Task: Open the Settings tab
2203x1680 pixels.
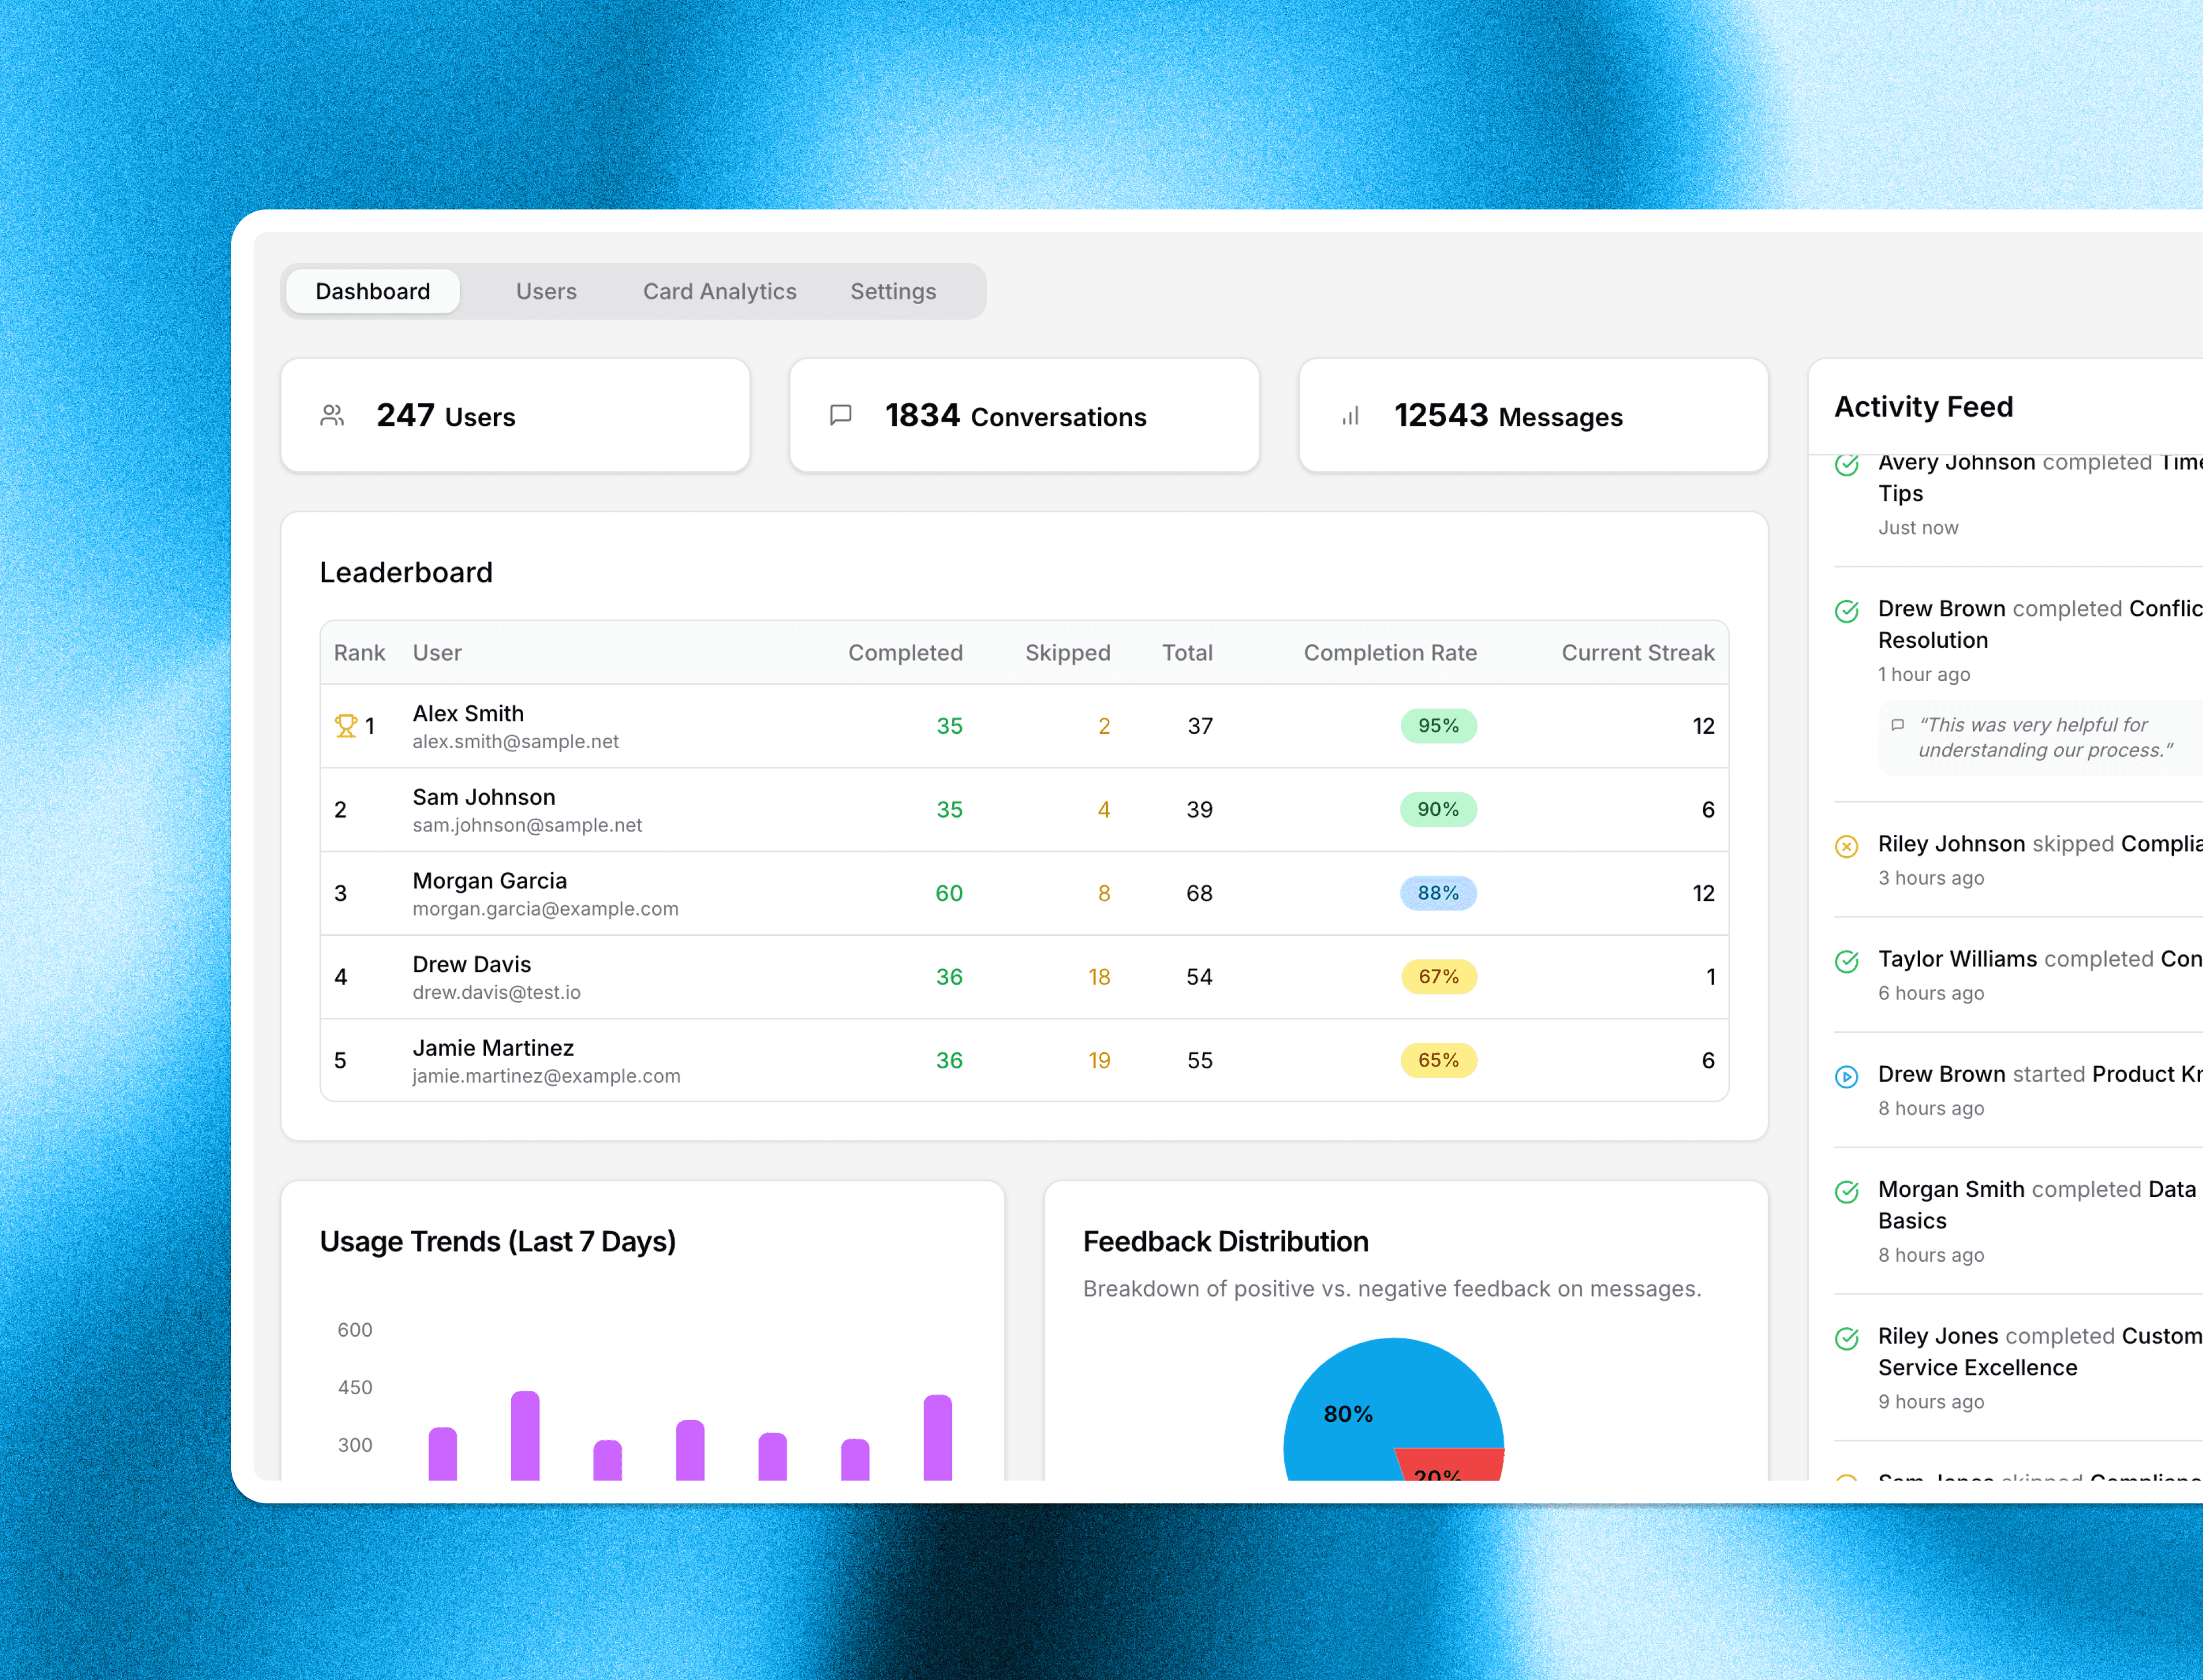Action: (893, 291)
